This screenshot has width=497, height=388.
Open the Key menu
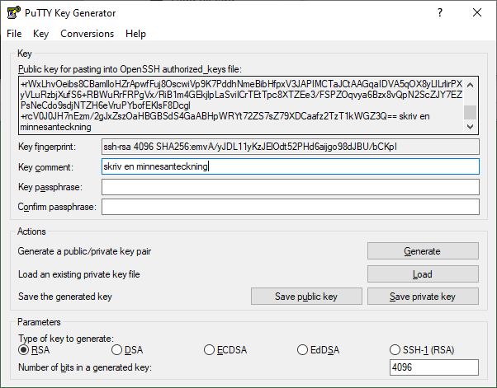(41, 34)
